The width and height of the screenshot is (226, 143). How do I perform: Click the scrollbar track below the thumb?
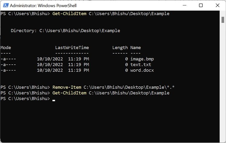coord(223,82)
